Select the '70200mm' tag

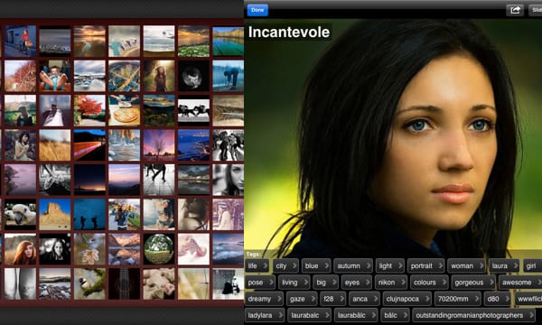tap(457, 299)
